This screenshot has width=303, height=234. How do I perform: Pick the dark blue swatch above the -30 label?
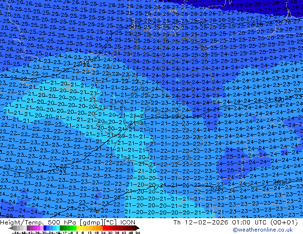point(45,228)
